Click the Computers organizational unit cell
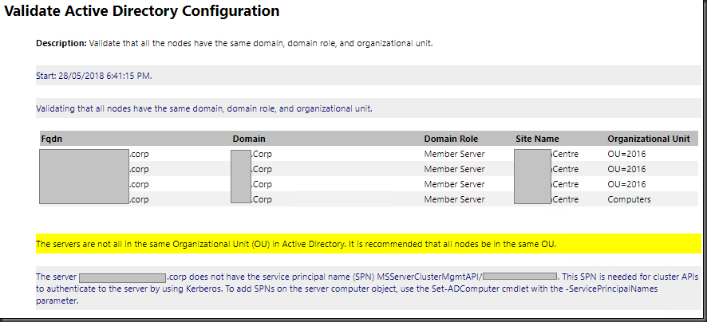This screenshot has width=707, height=322. (629, 199)
